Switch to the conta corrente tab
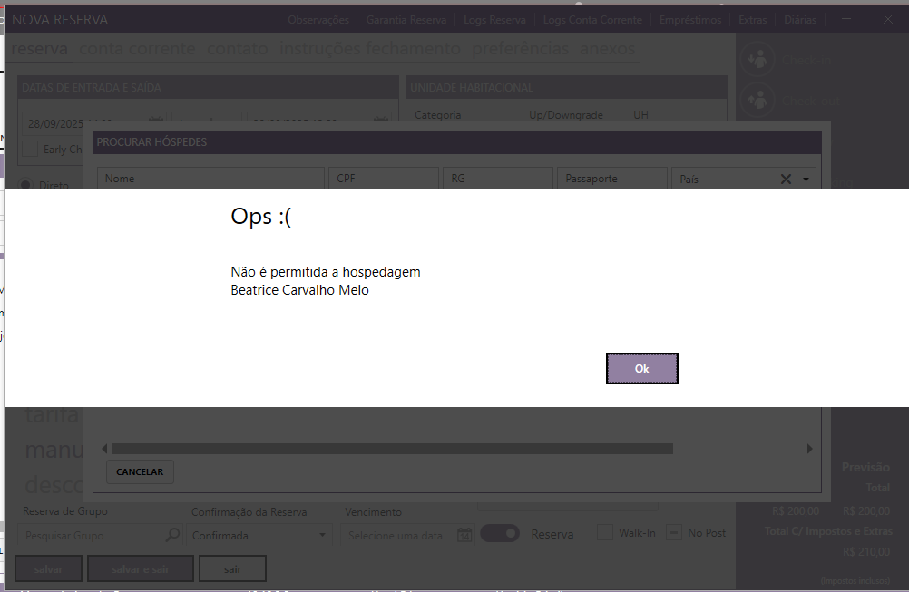Screen dimensions: 909x592 [x=137, y=49]
